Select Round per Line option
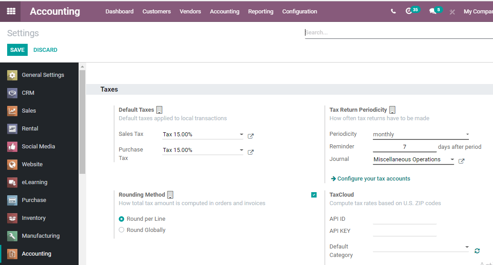Image resolution: width=493 pixels, height=265 pixels. 121,219
